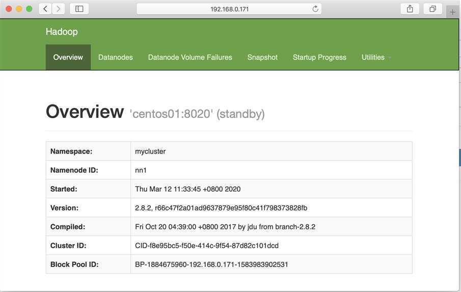Show all tabs overview icon
Image resolution: width=461 pixels, height=292 pixels.
point(432,9)
